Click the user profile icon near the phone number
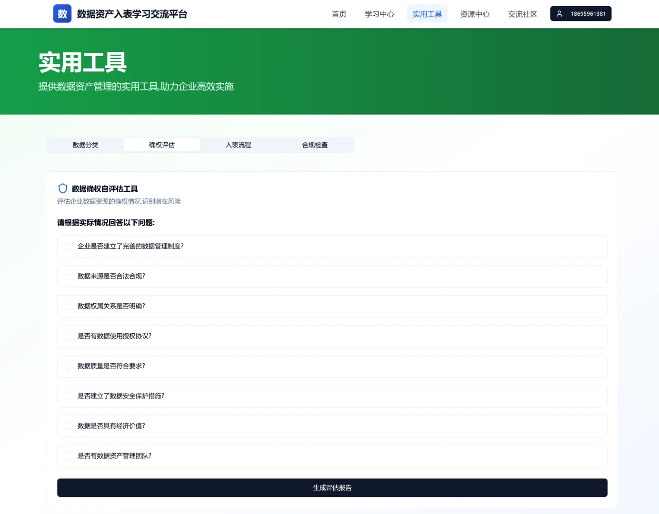 click(559, 13)
